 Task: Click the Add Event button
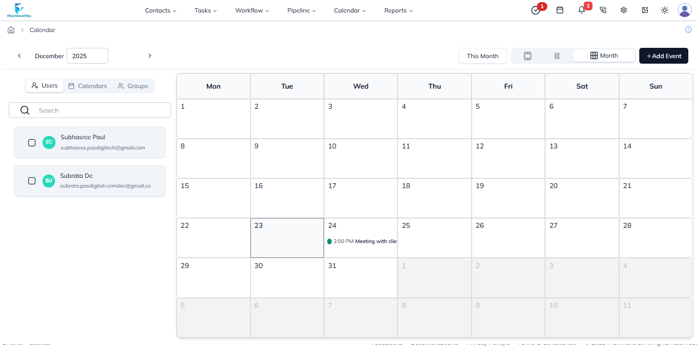[664, 56]
